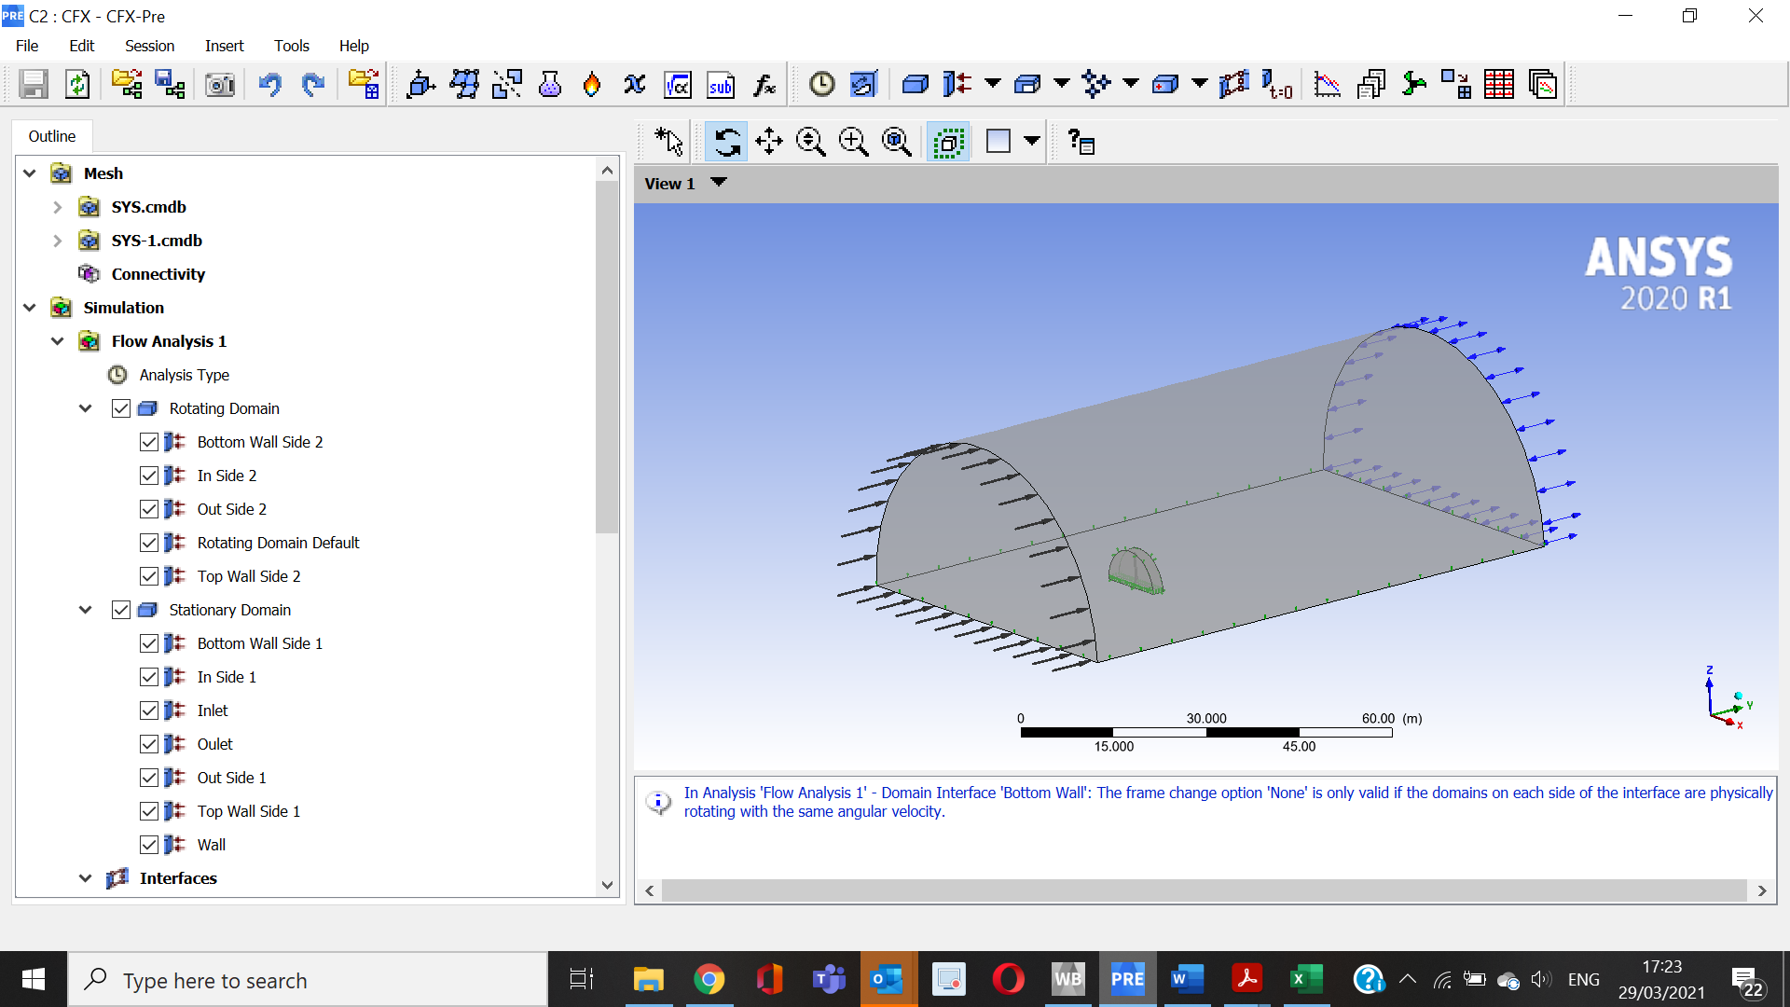Open the reaction flame icon tool

(591, 85)
